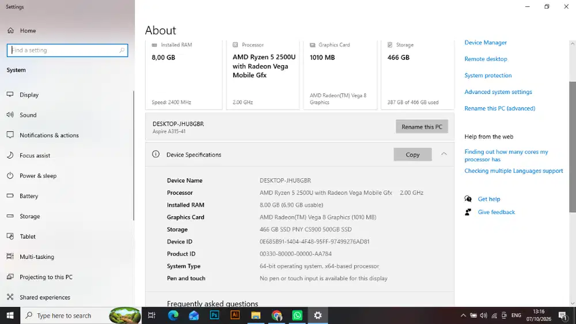Open Battery settings
The width and height of the screenshot is (576, 324).
(x=29, y=196)
